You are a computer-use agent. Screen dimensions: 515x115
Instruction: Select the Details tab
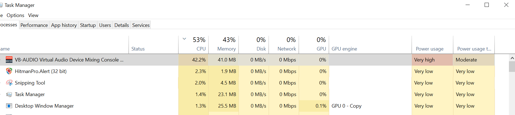(122, 25)
